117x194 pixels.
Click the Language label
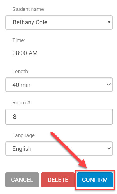(x=24, y=135)
